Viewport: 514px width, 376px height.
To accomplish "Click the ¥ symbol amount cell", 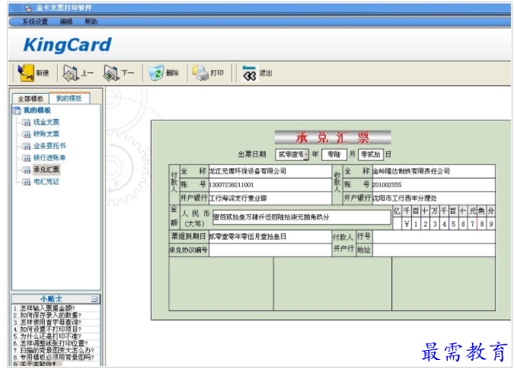I will 407,224.
